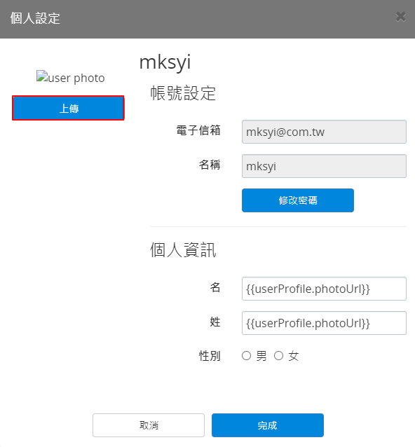The width and height of the screenshot is (415, 447).
Task: Focus the 姓 last name input
Action: 324,323
